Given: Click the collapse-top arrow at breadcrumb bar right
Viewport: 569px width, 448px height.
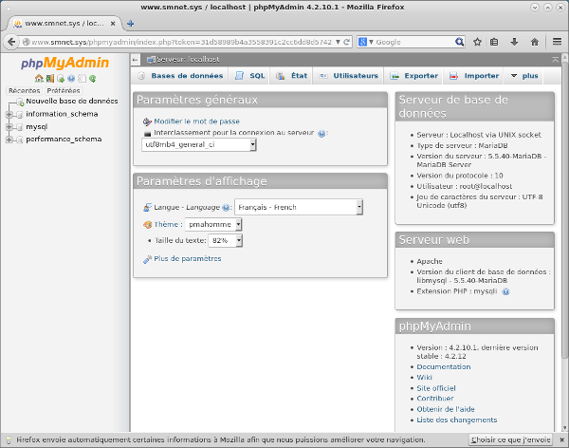Looking at the screenshot, I should 555,60.
